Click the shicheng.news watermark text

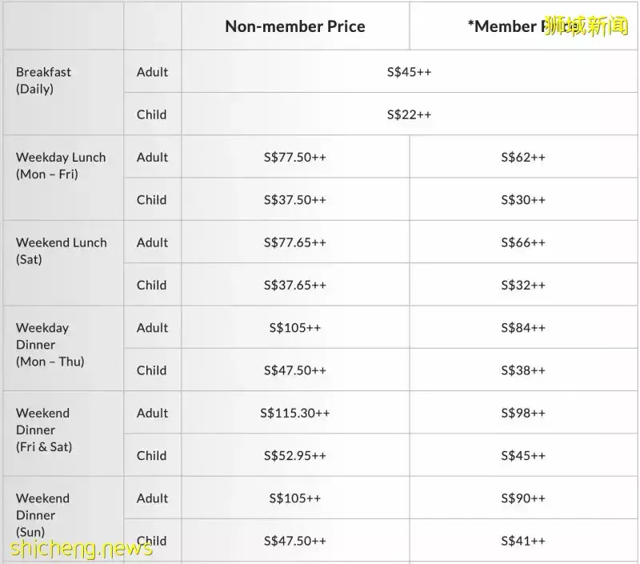click(x=81, y=549)
